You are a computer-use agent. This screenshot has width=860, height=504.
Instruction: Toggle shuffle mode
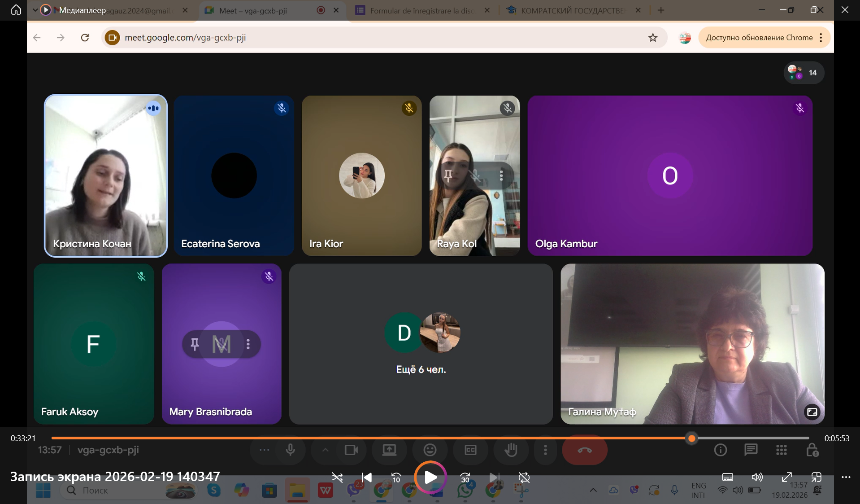337,478
